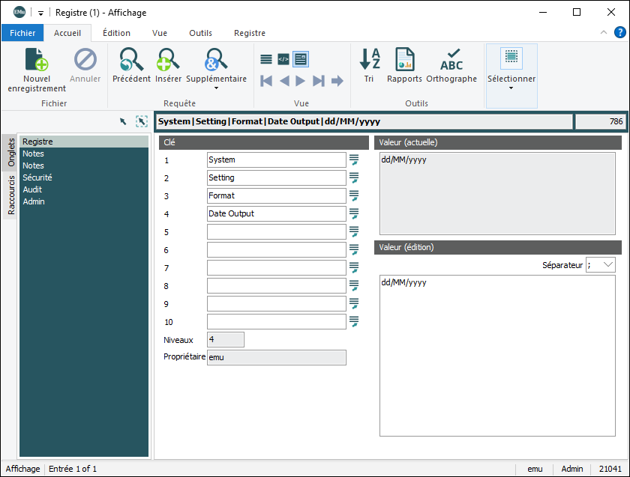Click the Insérer search icon
The width and height of the screenshot is (630, 477).
tap(168, 59)
